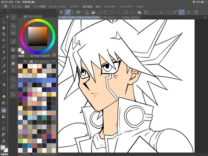Select the Zoom magnifier tool
This screenshot has width=208, height=156.
click(4, 22)
